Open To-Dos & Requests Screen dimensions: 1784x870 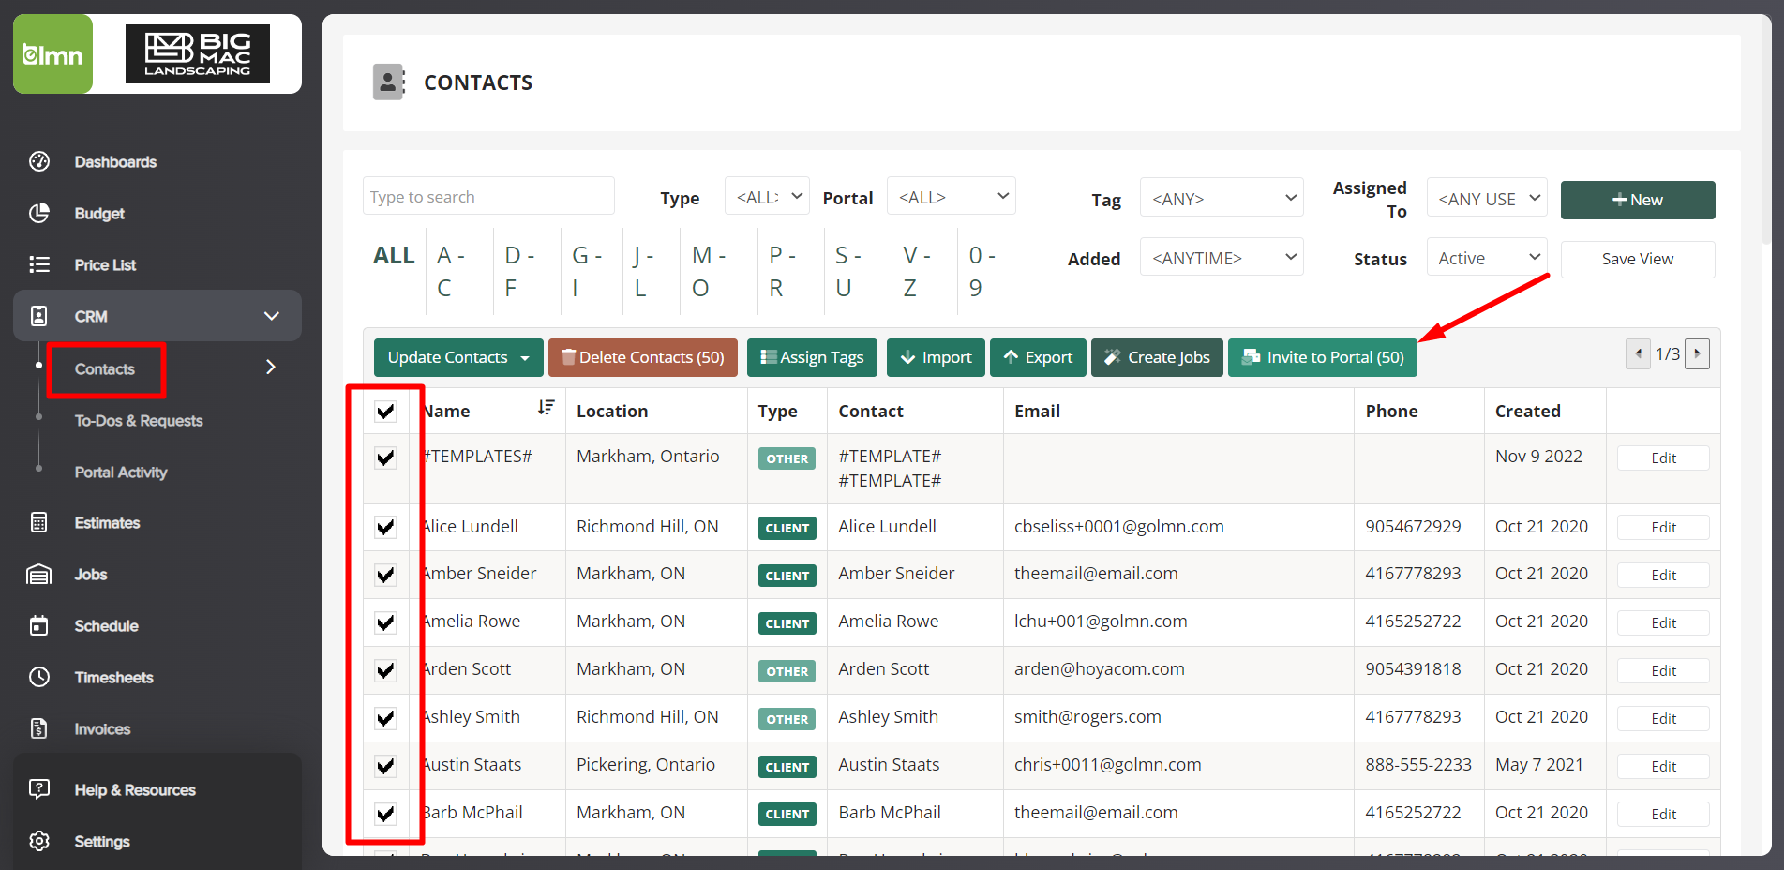(x=139, y=421)
